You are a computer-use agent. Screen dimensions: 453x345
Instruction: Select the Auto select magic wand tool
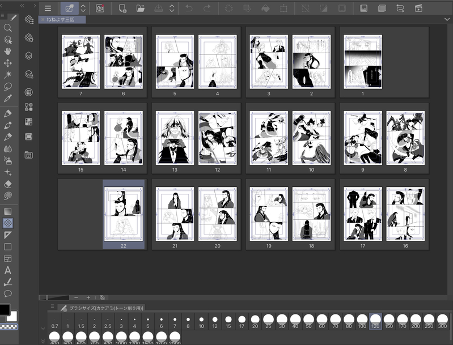click(8, 74)
